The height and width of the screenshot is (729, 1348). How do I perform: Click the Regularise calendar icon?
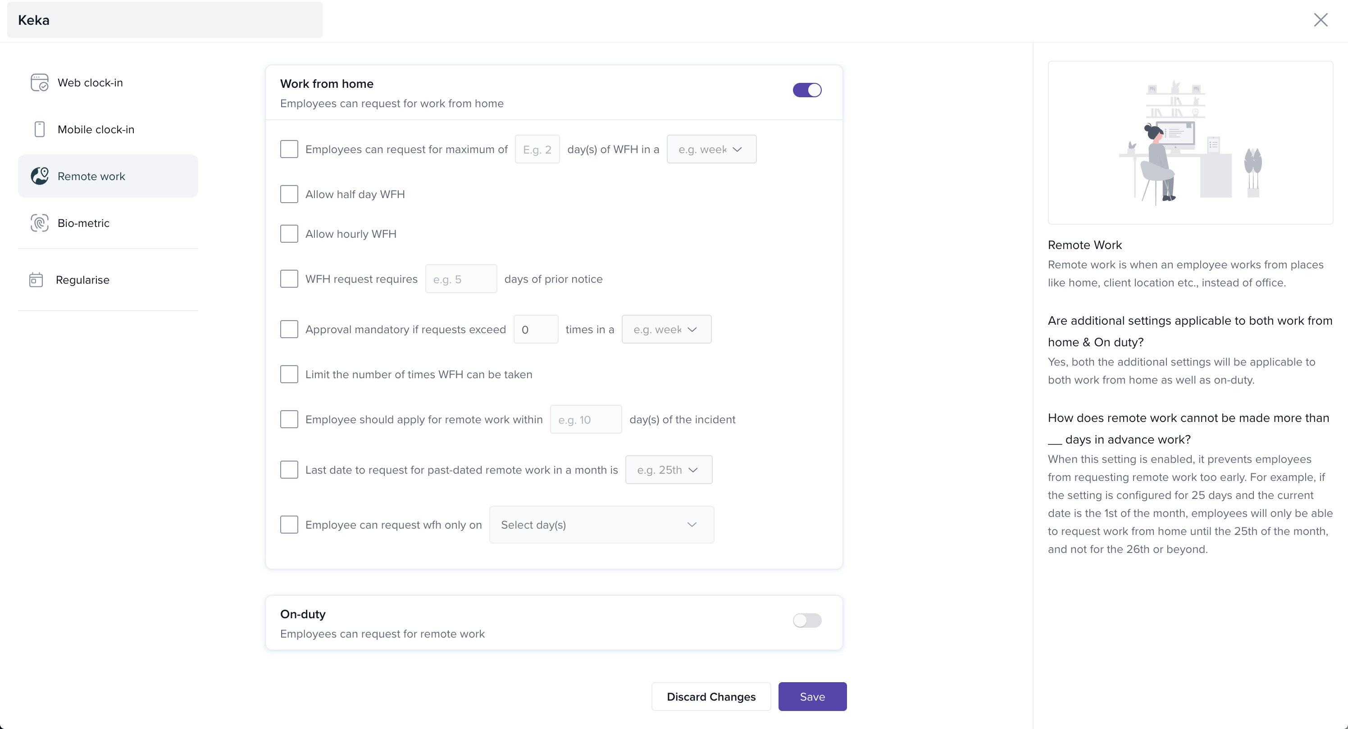36,280
